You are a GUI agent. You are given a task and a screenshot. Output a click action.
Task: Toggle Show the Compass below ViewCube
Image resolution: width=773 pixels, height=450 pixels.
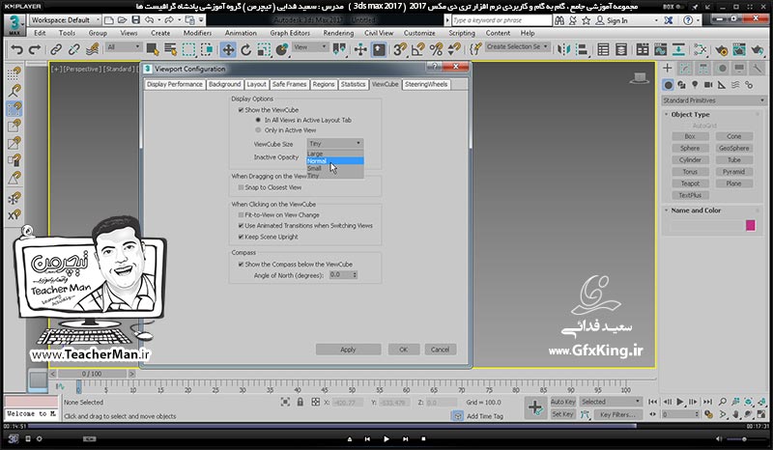tap(241, 265)
